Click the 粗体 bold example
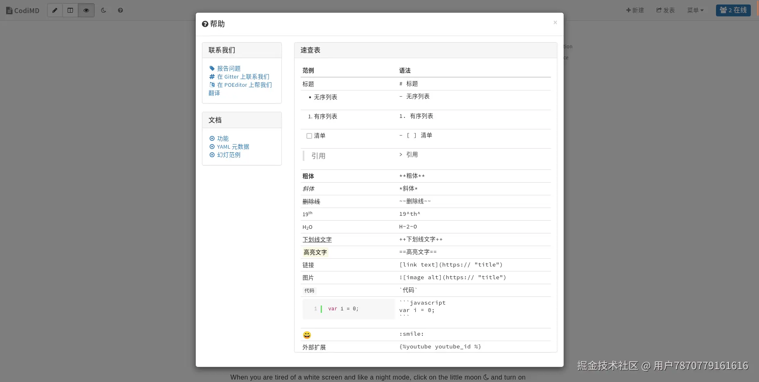 [x=308, y=176]
